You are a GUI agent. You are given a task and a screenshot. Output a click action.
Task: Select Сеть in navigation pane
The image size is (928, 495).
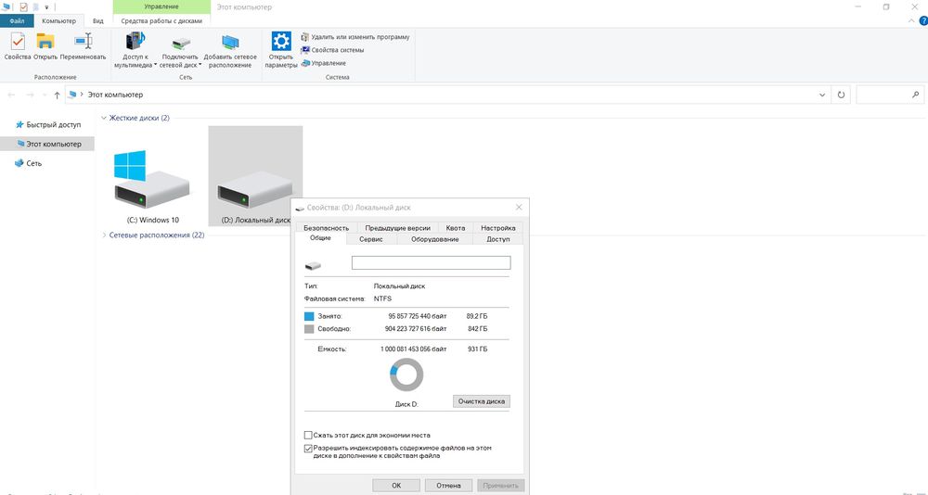(29, 163)
